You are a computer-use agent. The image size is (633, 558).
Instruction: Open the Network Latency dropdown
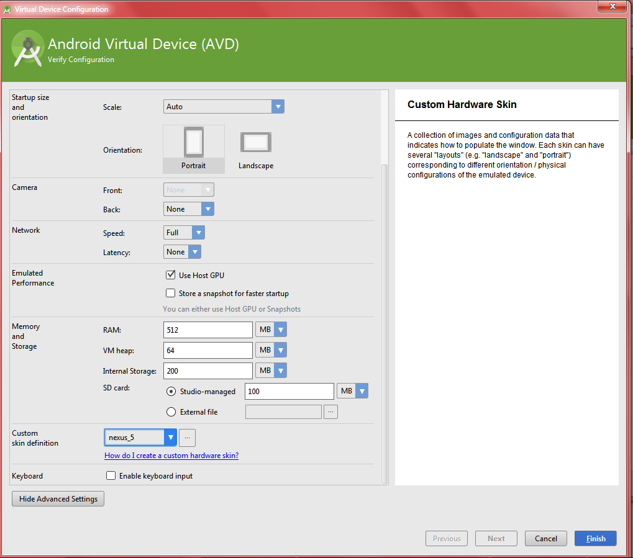coord(182,252)
